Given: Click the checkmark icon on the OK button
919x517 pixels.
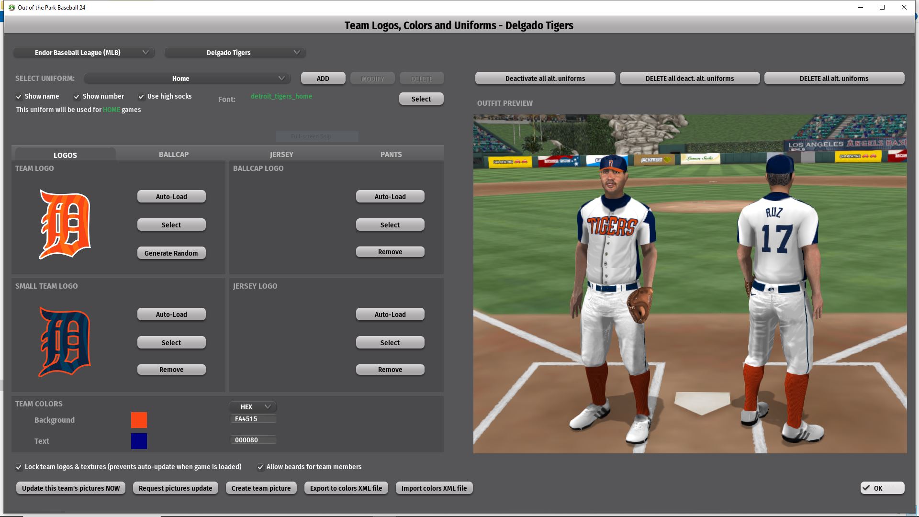Looking at the screenshot, I should (x=866, y=488).
